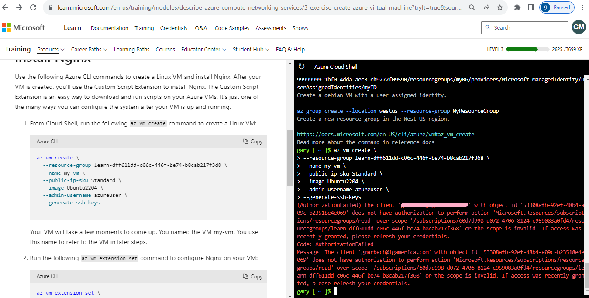Click the Search box in the header
Viewport: 589px width, 298px height.
click(524, 27)
